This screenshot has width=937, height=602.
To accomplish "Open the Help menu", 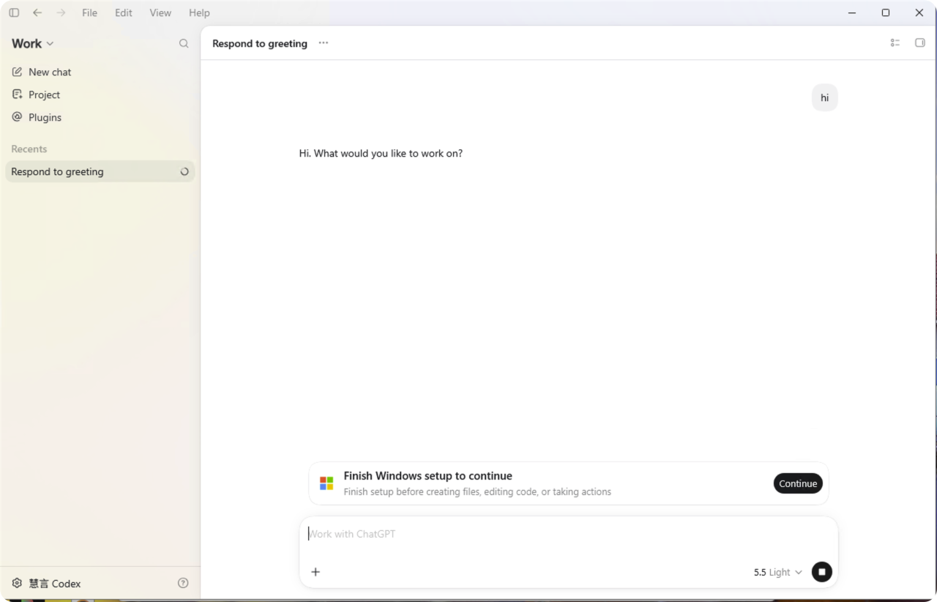I will 199,12.
